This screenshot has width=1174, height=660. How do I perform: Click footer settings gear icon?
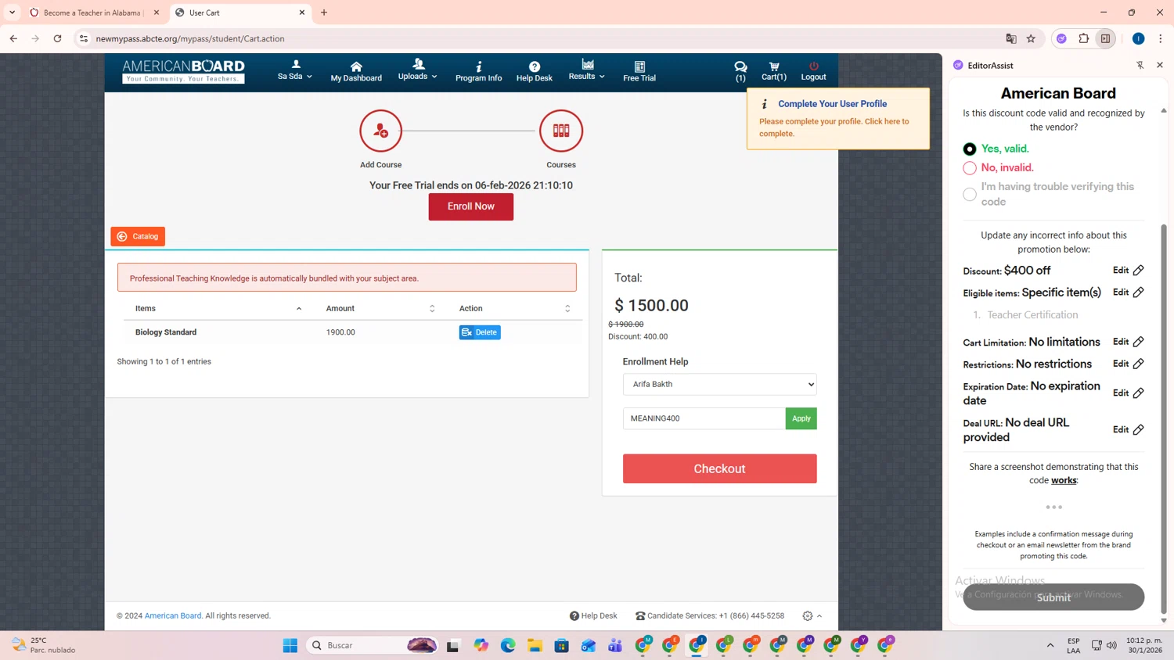pos(807,616)
